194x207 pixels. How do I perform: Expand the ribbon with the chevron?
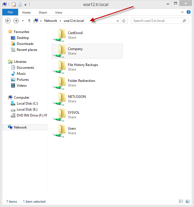coord(183,12)
